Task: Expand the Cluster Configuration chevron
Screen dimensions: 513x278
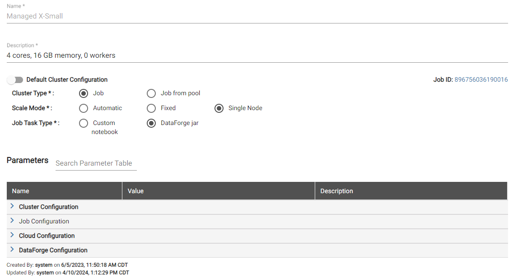Action: (x=12, y=206)
